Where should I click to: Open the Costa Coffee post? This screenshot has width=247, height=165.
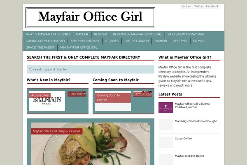click(x=183, y=139)
